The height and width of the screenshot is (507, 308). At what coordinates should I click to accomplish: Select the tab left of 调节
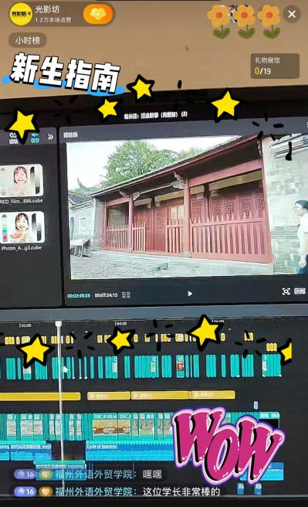coord(14,138)
